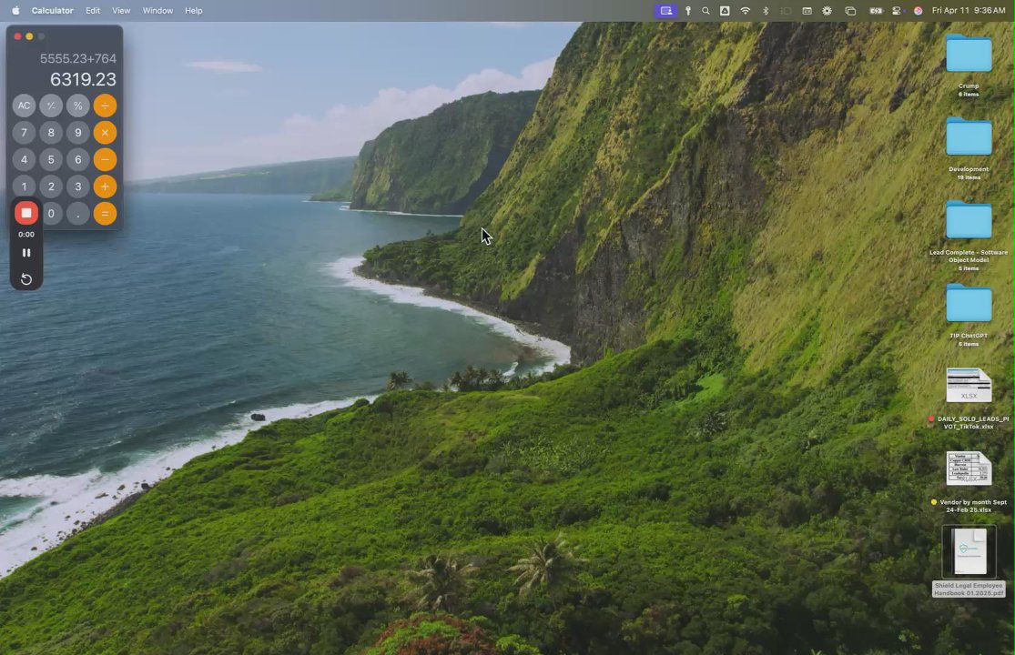Open the Calculator app menu
Viewport: 1015px width, 655px height.
pyautogui.click(x=53, y=10)
